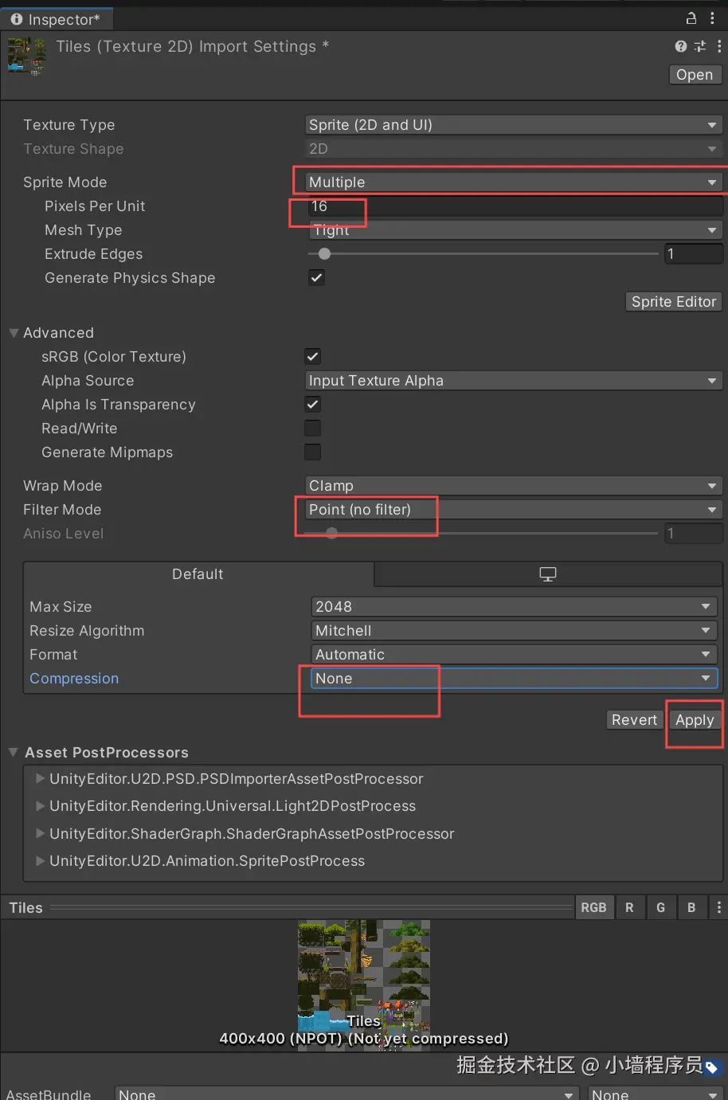The image size is (728, 1100).
Task: Show B channel in preview
Action: [691, 907]
